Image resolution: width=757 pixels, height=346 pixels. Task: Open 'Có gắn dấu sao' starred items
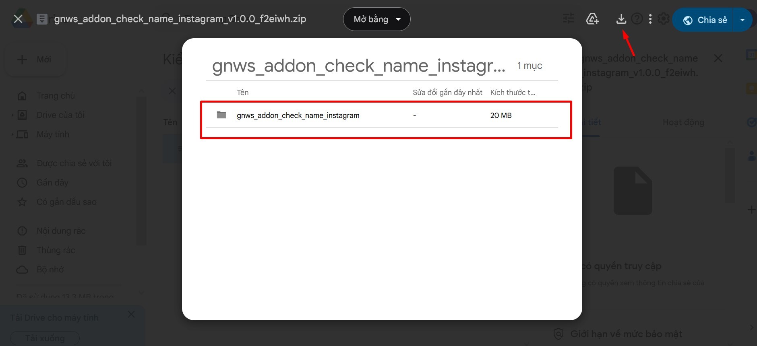coord(66,202)
